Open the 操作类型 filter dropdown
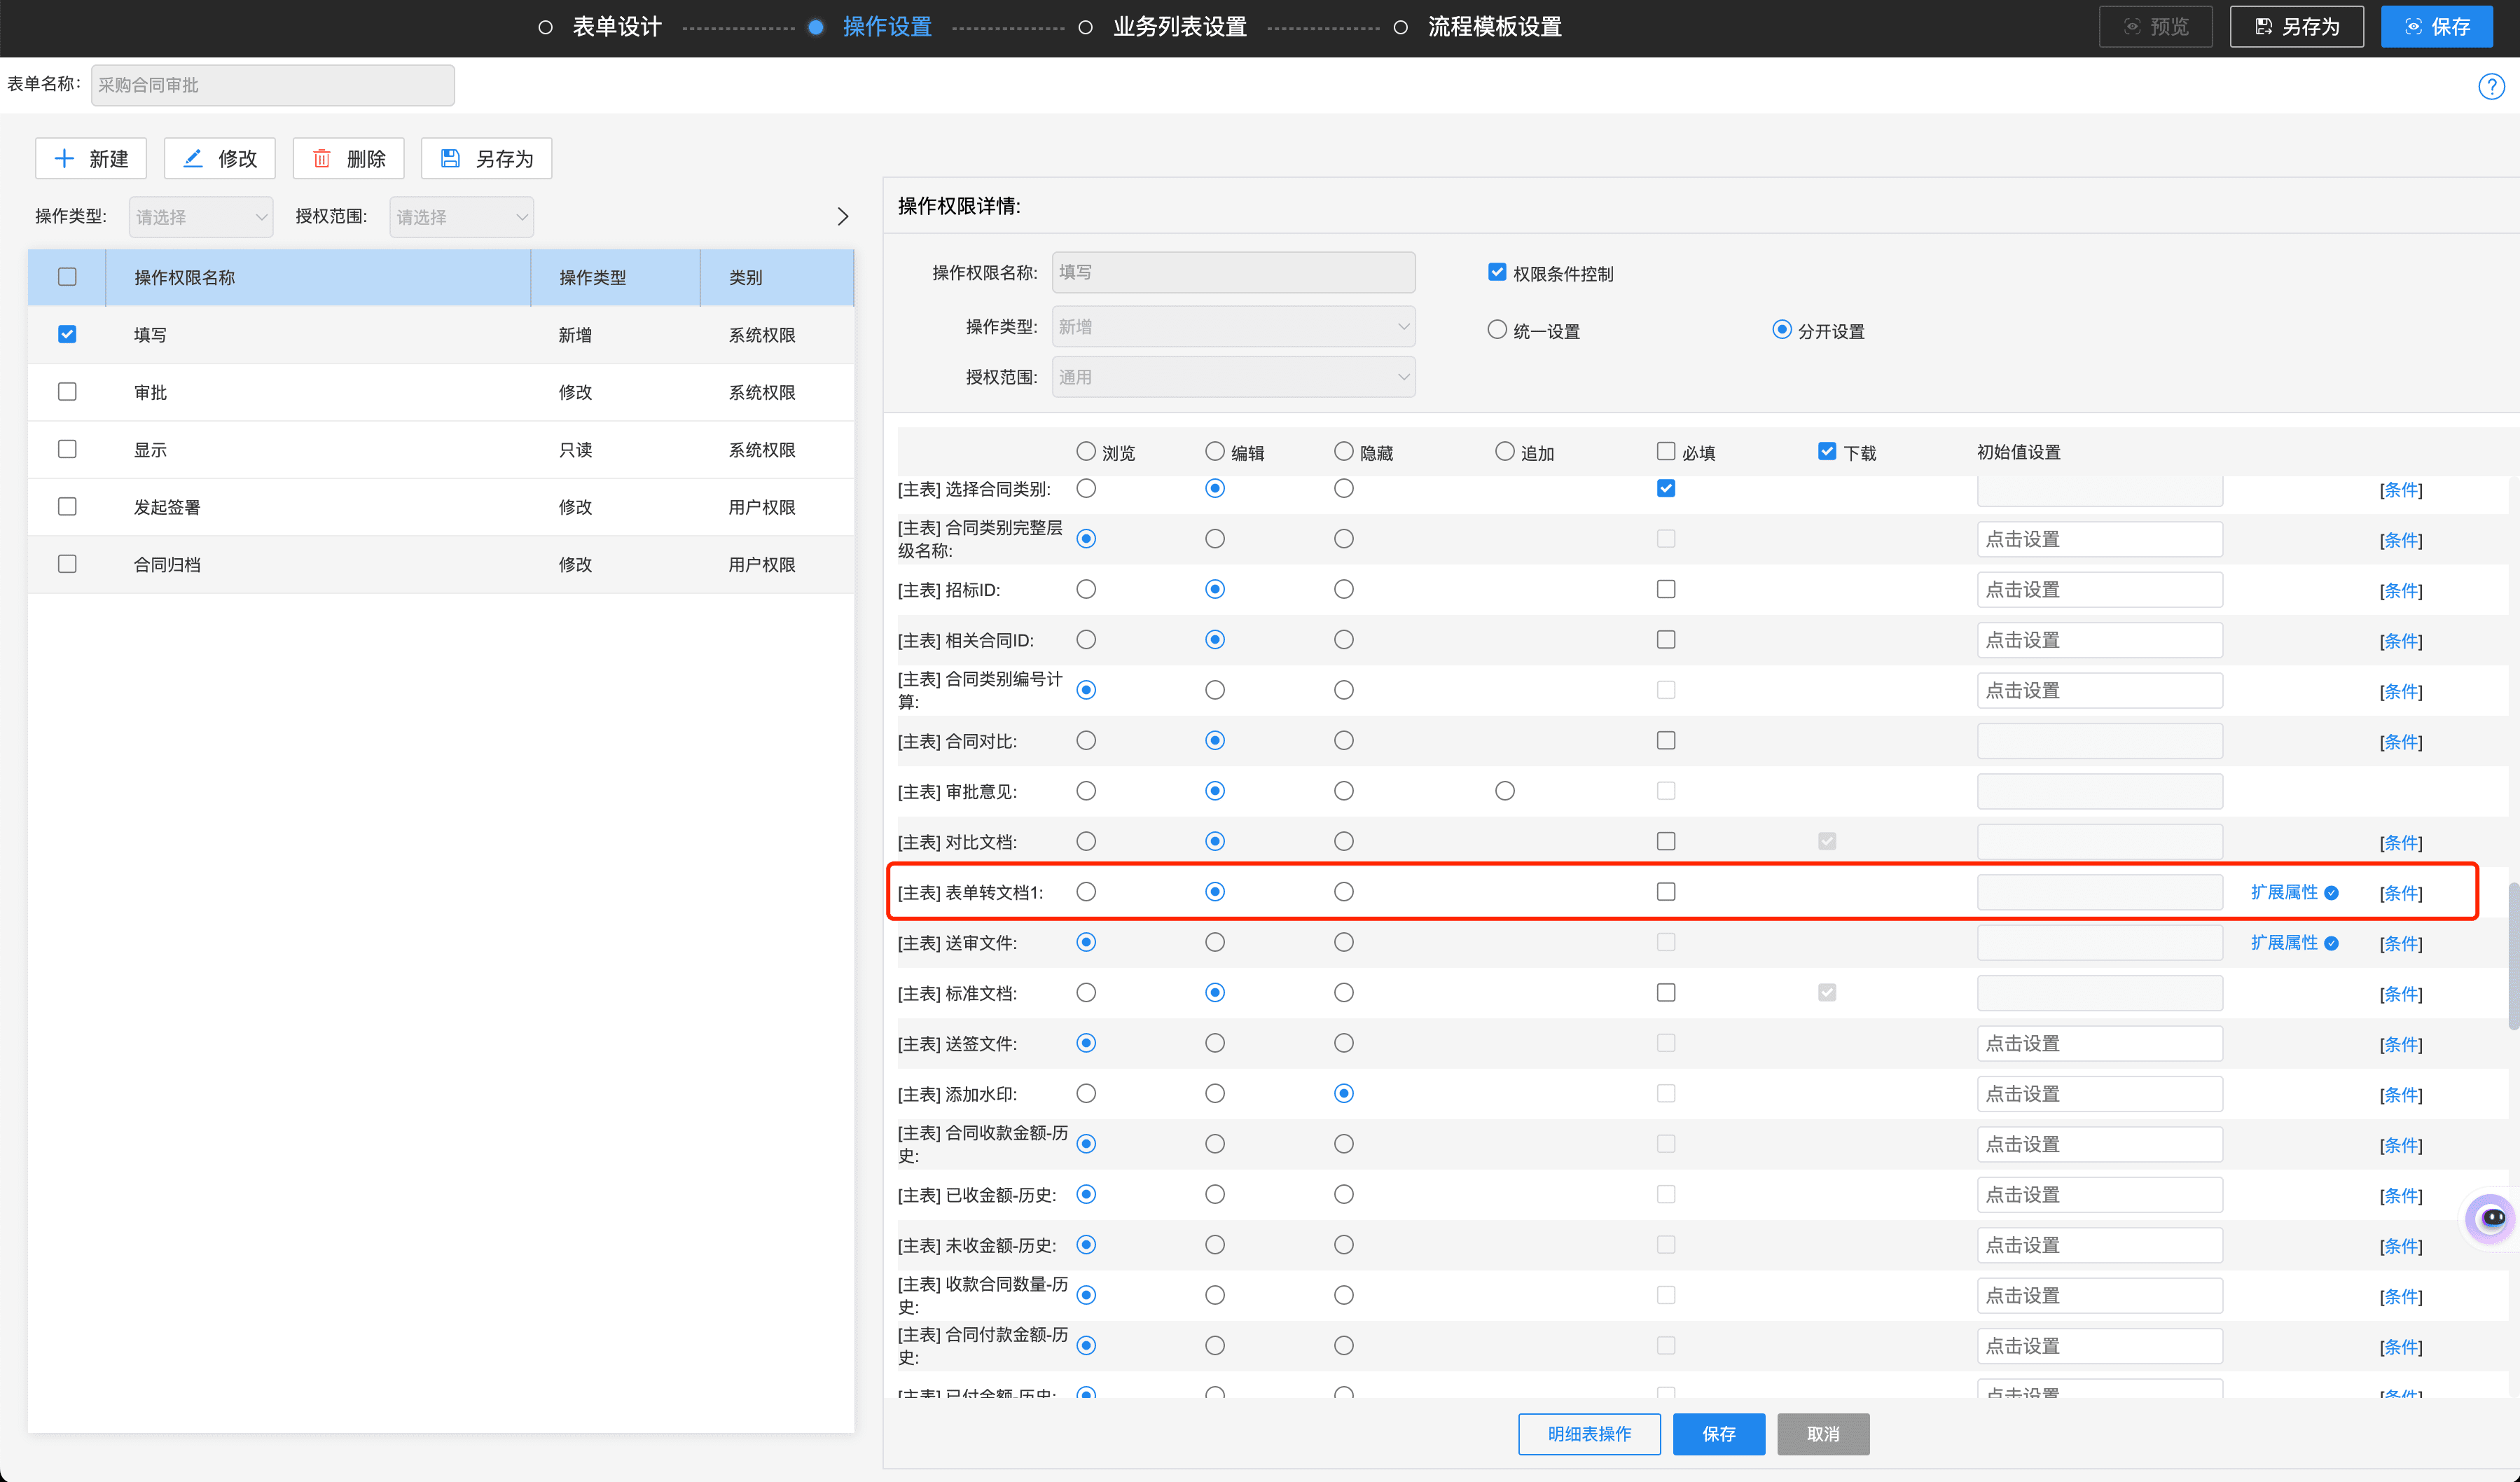This screenshot has height=1482, width=2520. point(201,217)
